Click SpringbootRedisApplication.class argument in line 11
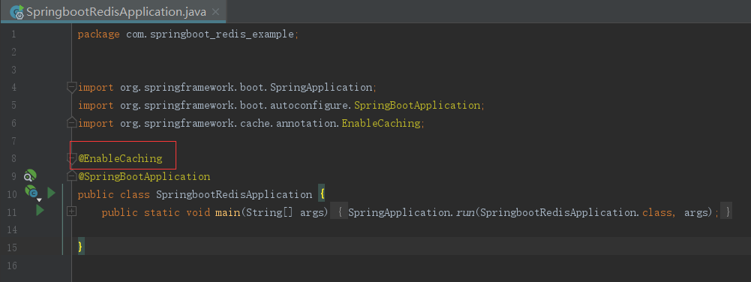The height and width of the screenshot is (282, 751). [575, 212]
